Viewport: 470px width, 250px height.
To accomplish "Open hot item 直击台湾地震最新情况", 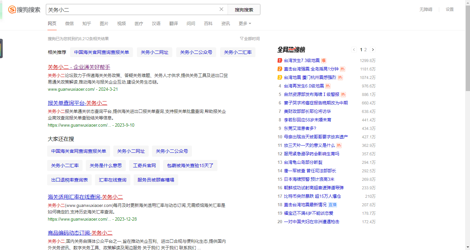I will 305,205.
